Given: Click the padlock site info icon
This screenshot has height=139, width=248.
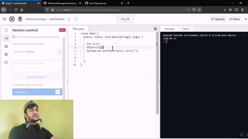Looking at the screenshot, I should [52, 10].
